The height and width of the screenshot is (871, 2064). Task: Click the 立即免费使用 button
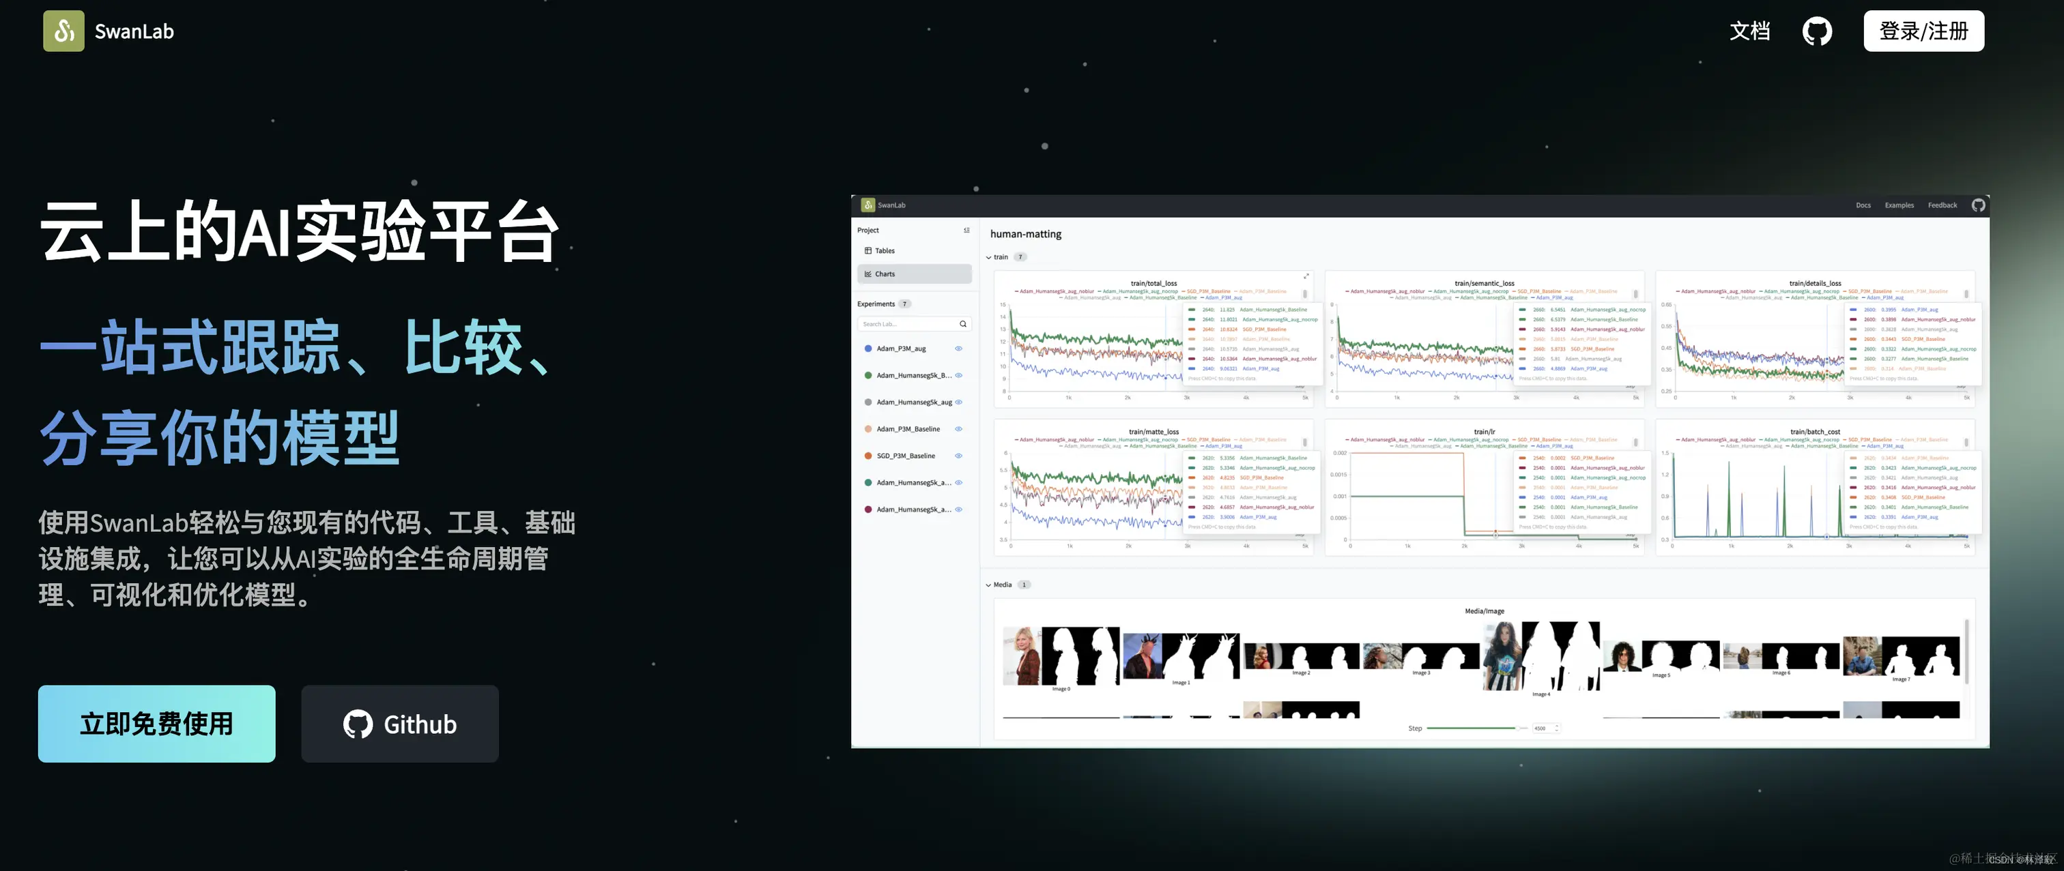(x=156, y=724)
